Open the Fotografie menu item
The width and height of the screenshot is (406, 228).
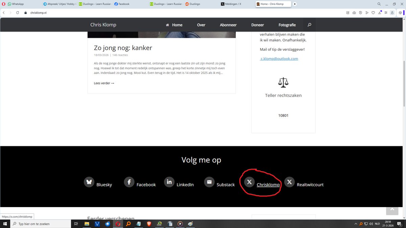click(x=287, y=25)
